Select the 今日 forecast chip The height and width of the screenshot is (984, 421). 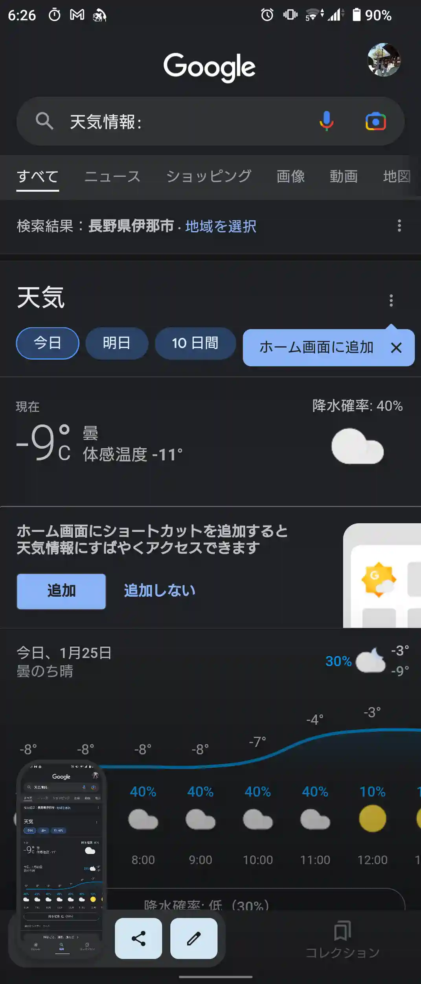click(48, 343)
